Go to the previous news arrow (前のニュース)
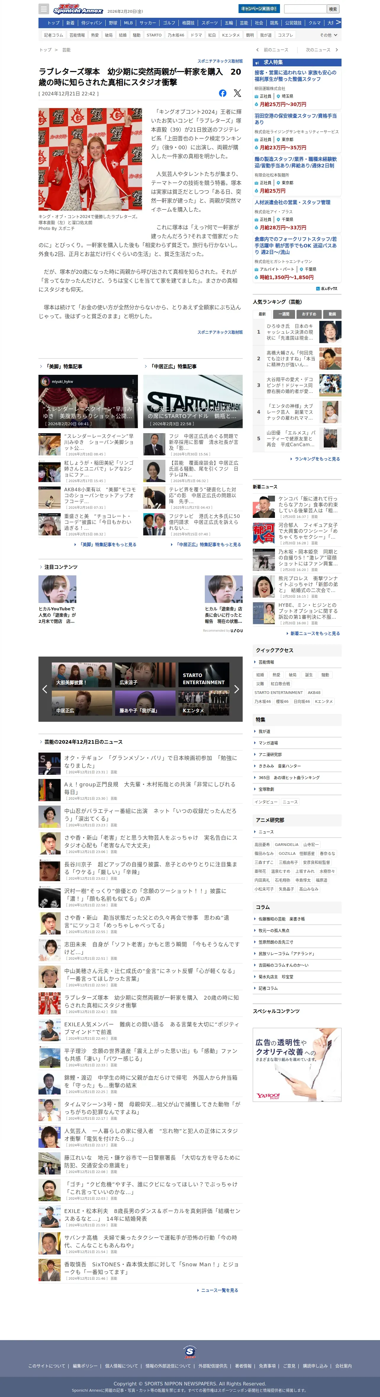 (x=258, y=50)
